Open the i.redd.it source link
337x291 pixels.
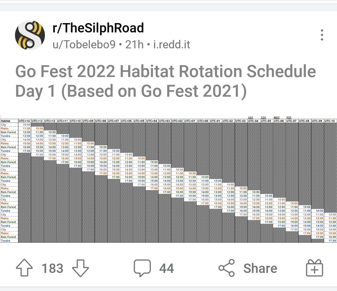click(172, 45)
